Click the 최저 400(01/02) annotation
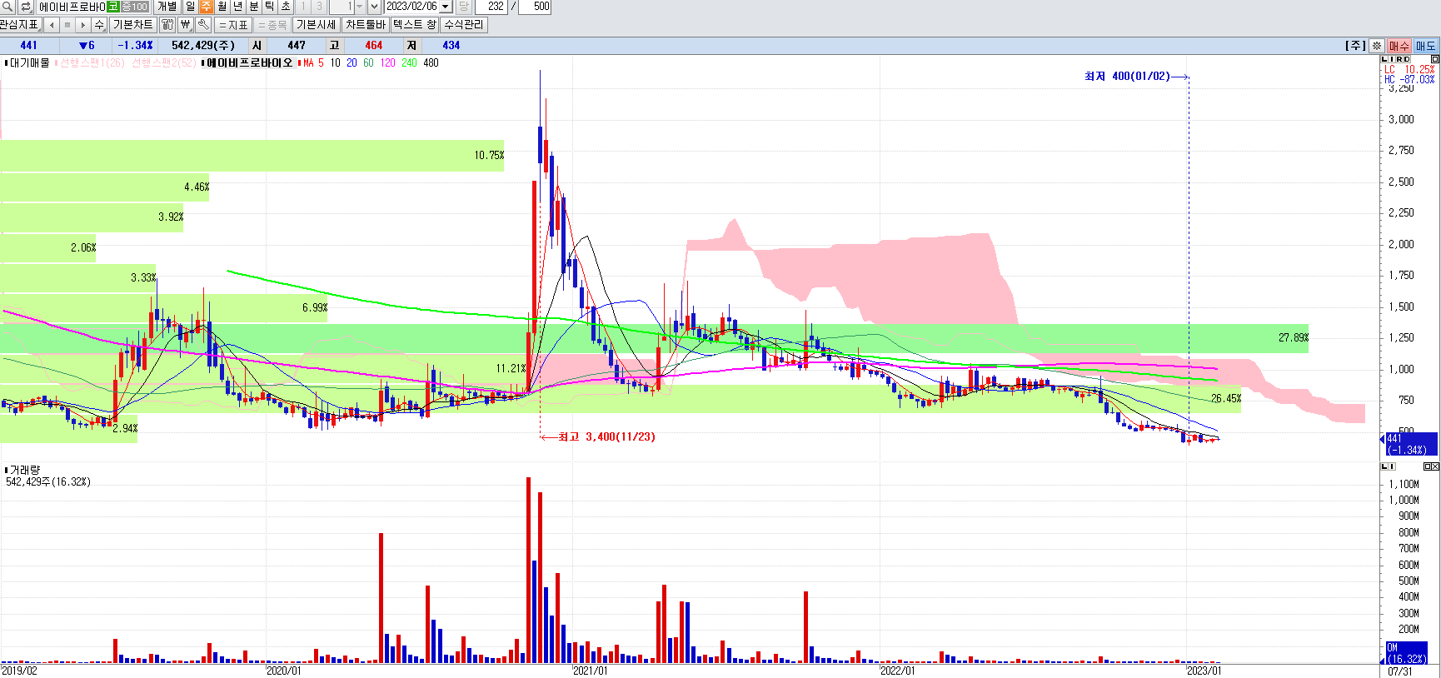This screenshot has width=1441, height=678. coord(1127,76)
